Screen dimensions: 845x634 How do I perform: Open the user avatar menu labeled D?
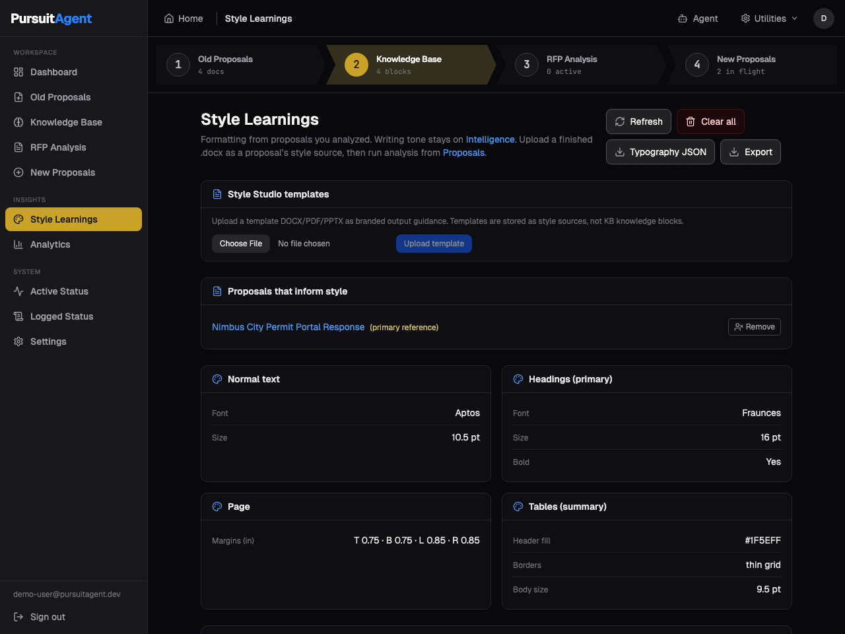[x=824, y=18]
